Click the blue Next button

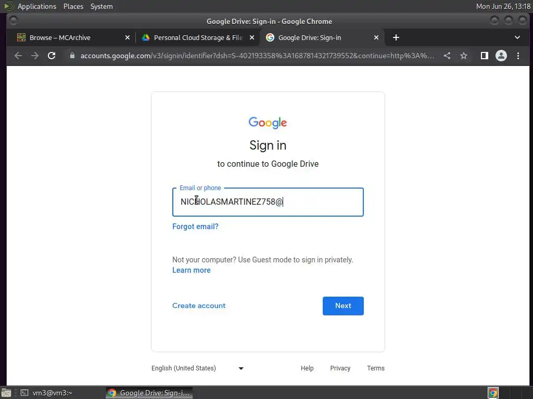tap(343, 305)
